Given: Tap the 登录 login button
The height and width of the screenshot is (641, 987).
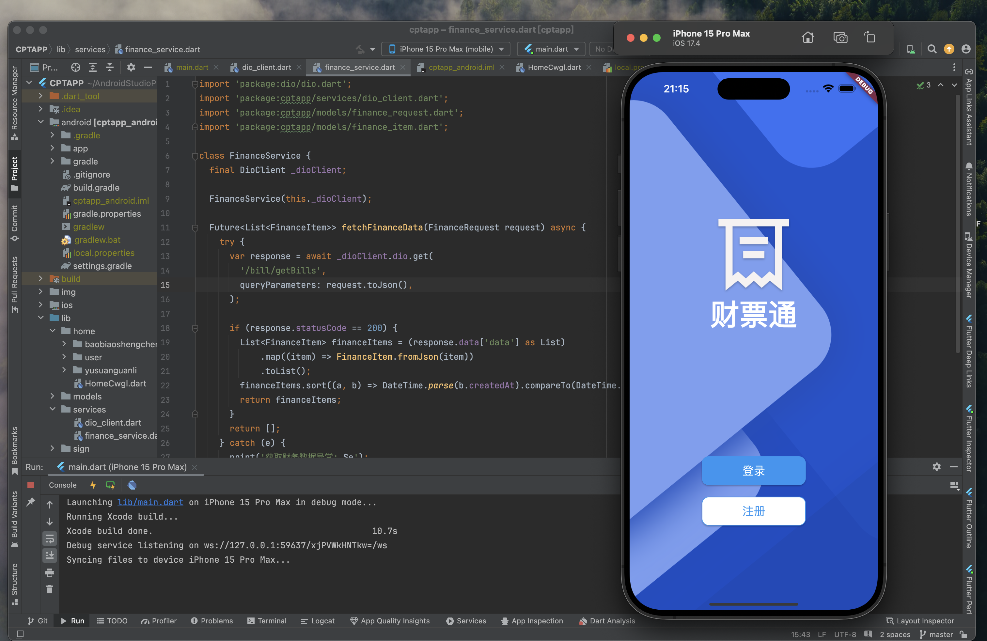Looking at the screenshot, I should click(x=753, y=471).
